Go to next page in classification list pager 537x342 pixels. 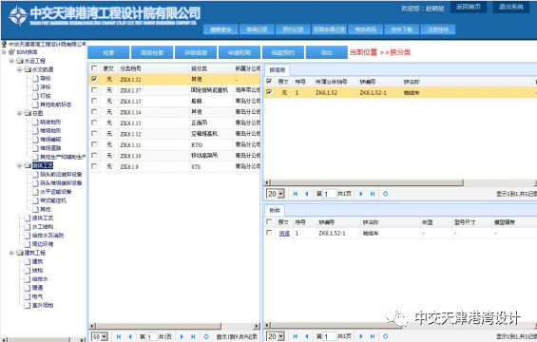tap(182, 337)
